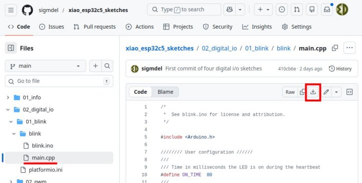Screen dimensions: 362x183
Task: Open the 01_info folder icon
Action: (17, 98)
